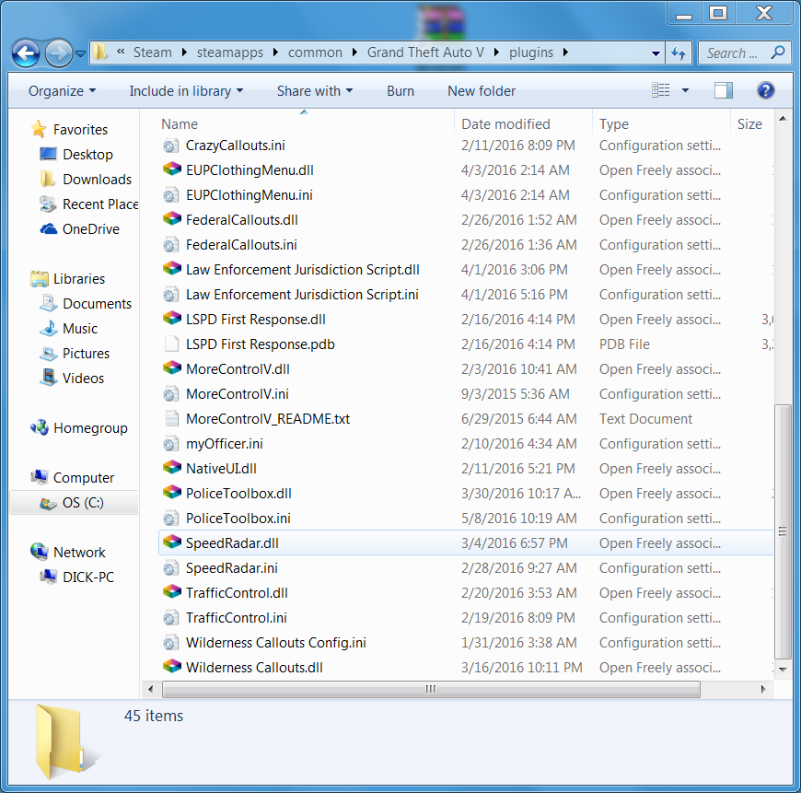Open Music library
801x793 pixels.
[x=69, y=329]
